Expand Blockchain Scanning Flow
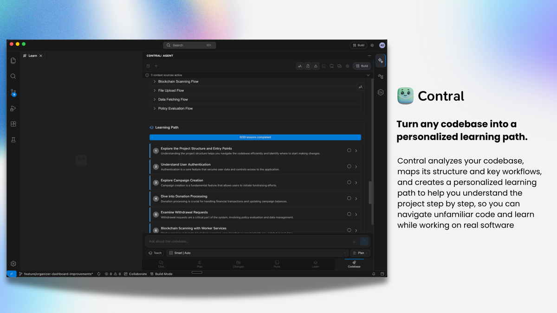The height and width of the screenshot is (313, 557). (255, 82)
